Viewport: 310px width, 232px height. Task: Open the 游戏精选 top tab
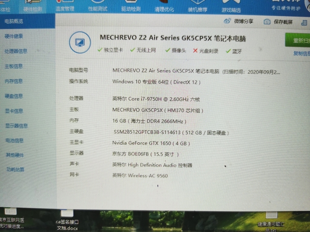pyautogui.click(x=231, y=6)
